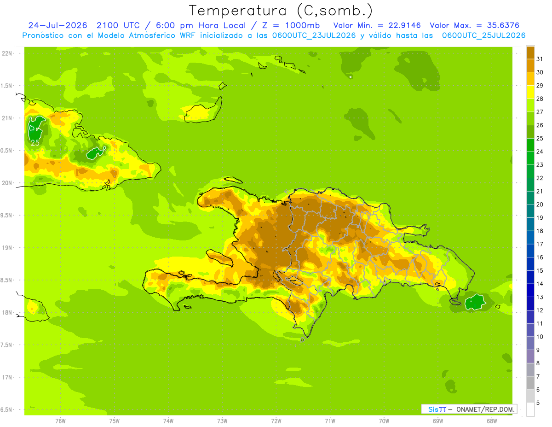This screenshot has height=427, width=552.
Task: Select the dark blue swatch between 13 and 14
Action: 530,290
